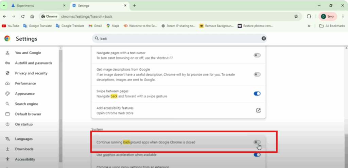Click the Chrome logo beside Settings
348x168 pixels.
[x=7, y=39]
